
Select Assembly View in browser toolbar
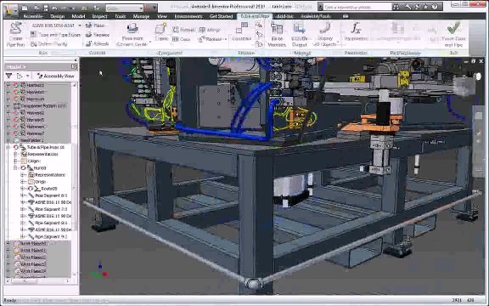click(56, 76)
